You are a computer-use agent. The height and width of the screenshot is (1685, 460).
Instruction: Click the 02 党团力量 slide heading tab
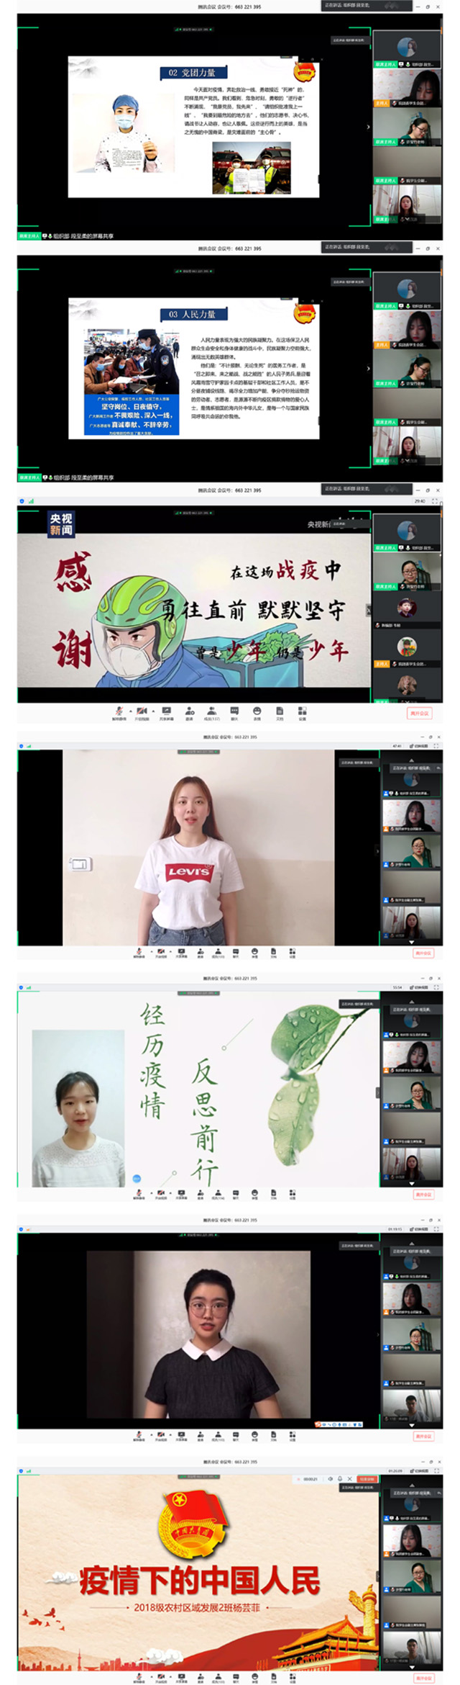pyautogui.click(x=192, y=73)
